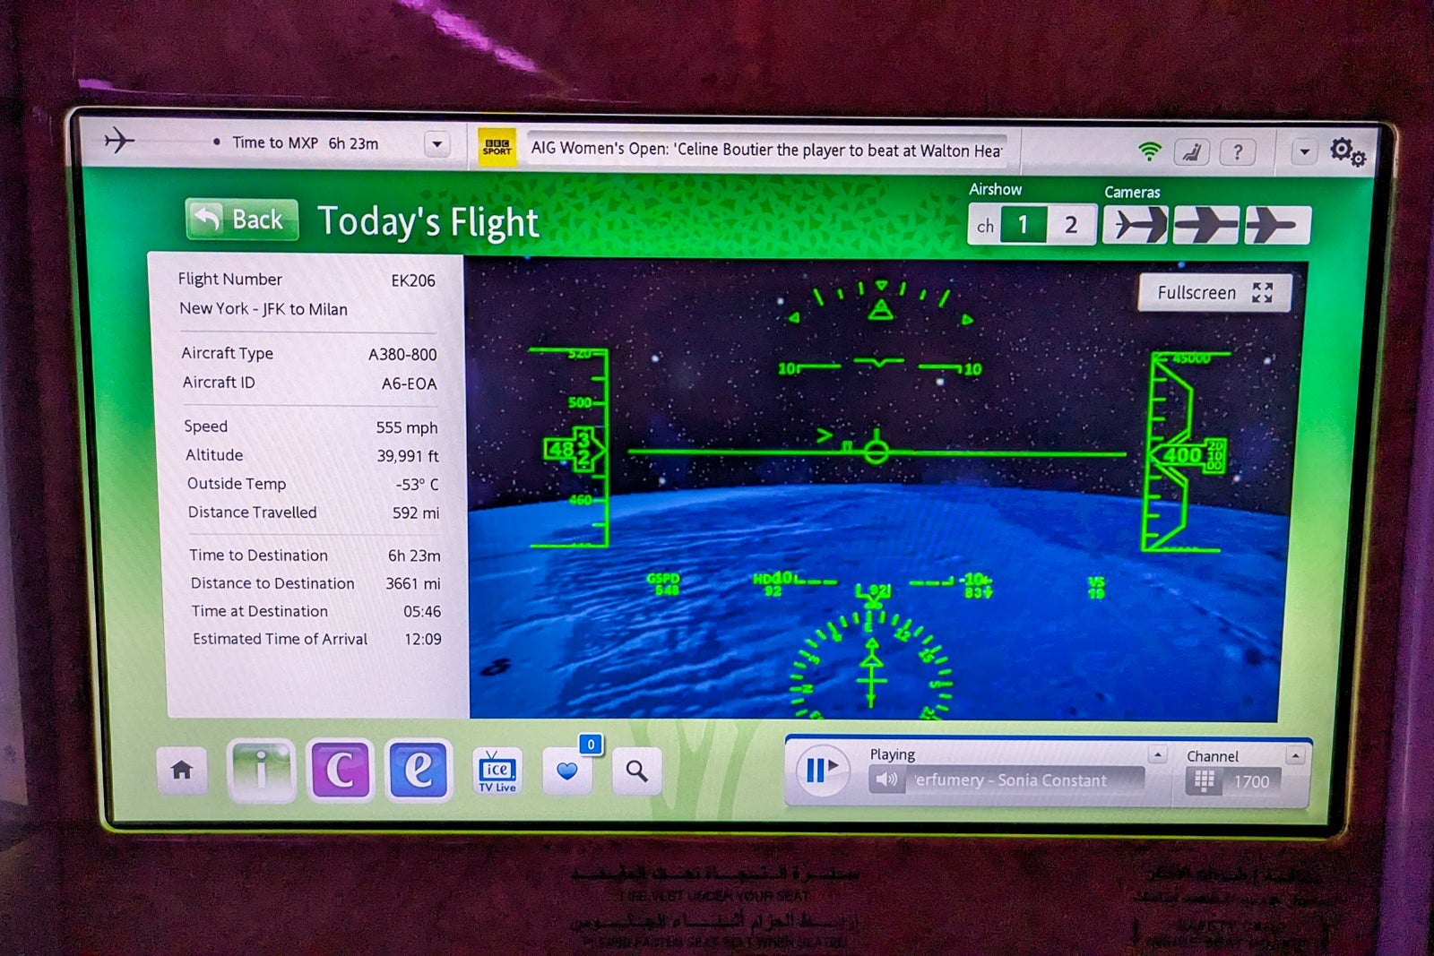Expand the Time to MXP dropdown
1434x956 pixels.
(436, 144)
